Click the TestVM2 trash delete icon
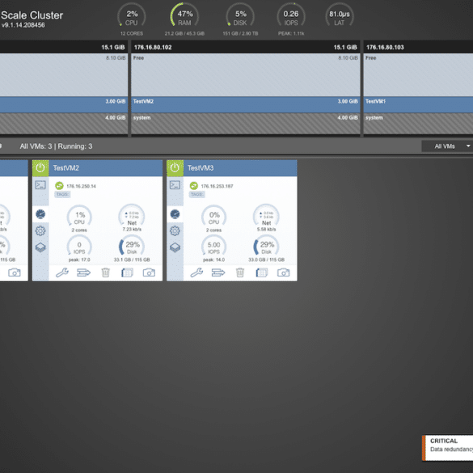This screenshot has height=473, width=473. 106,272
